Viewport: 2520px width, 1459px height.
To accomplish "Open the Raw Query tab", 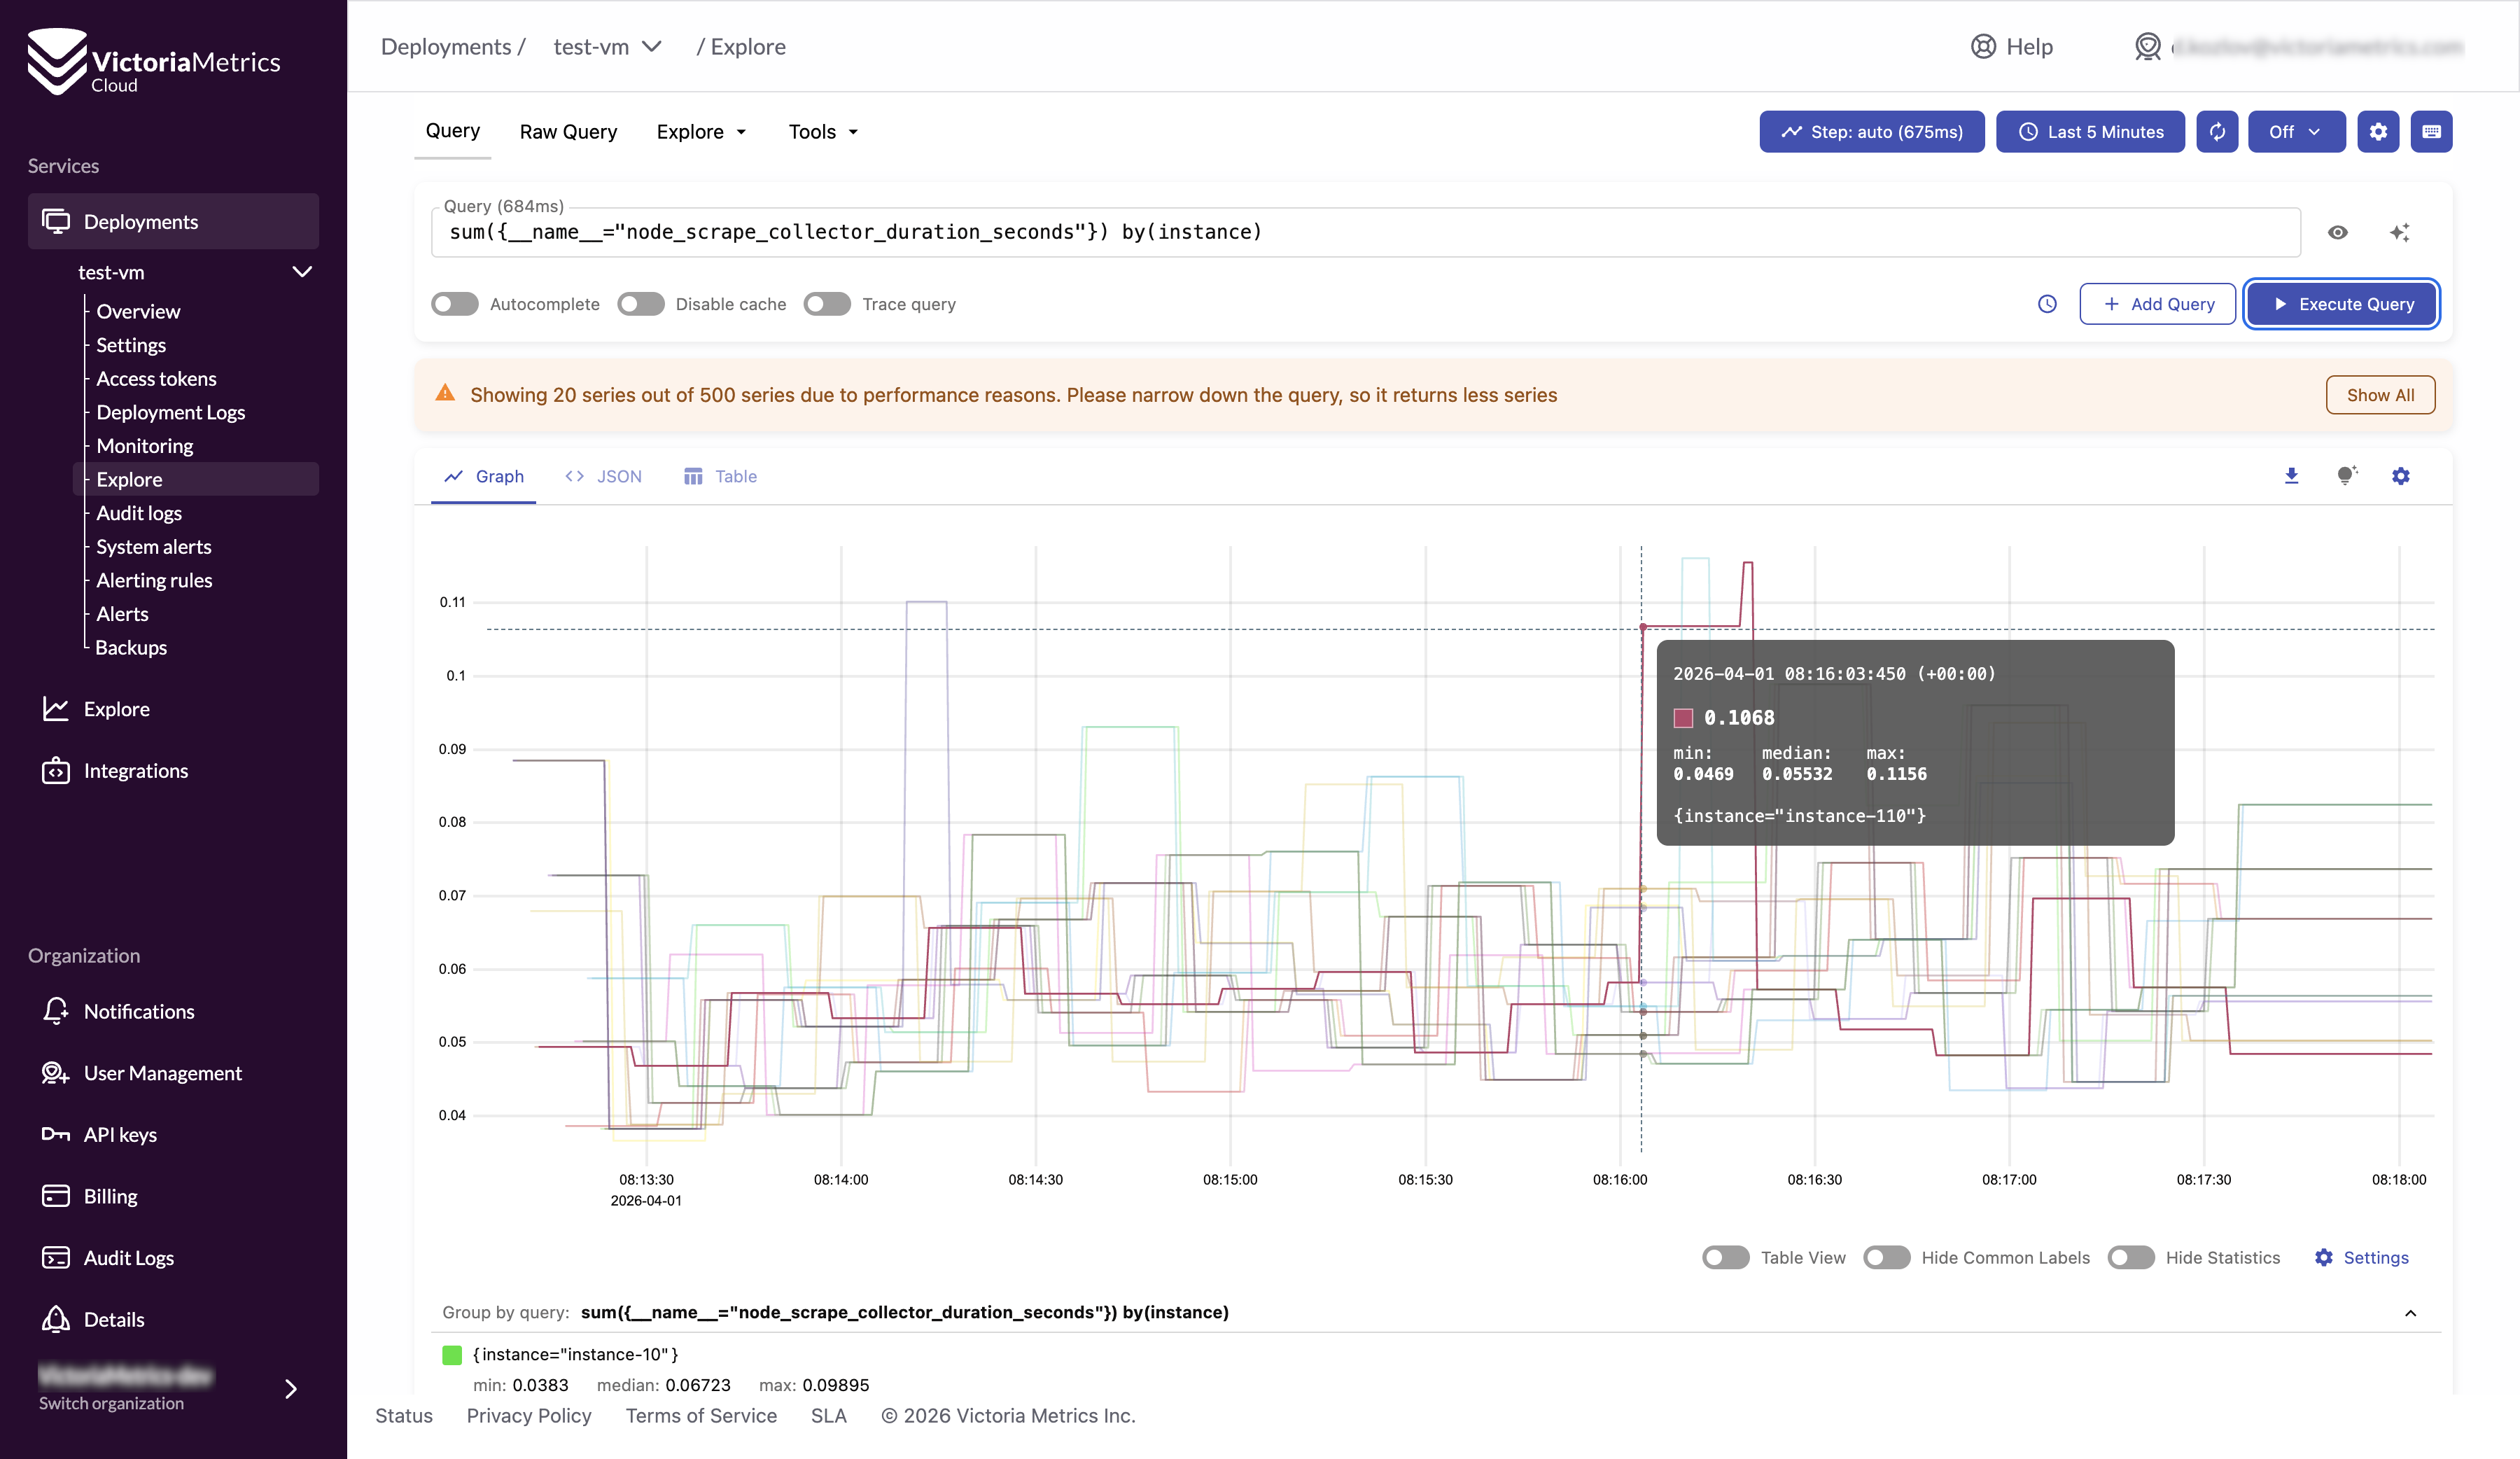I will (568, 132).
